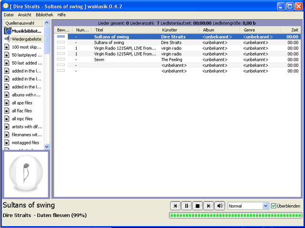Click the large 'Sultans of swing' now-playing title

[x=29, y=205]
